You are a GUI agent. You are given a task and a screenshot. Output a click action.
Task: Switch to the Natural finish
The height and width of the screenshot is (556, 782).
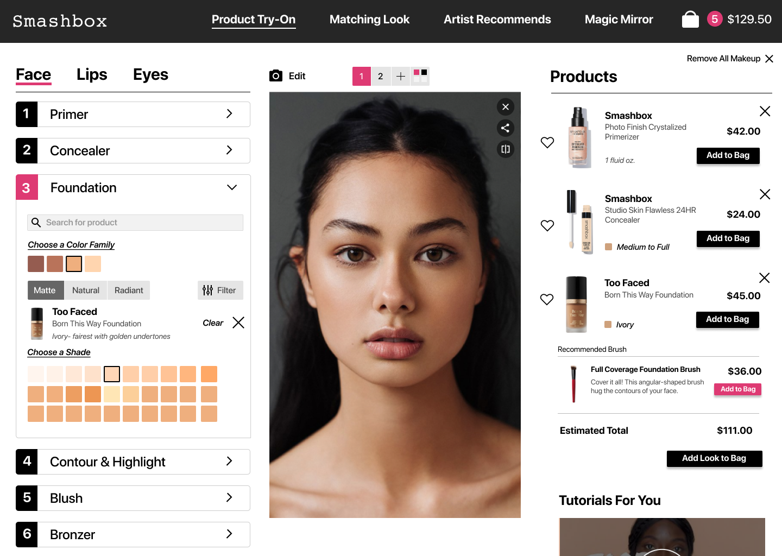(x=86, y=290)
